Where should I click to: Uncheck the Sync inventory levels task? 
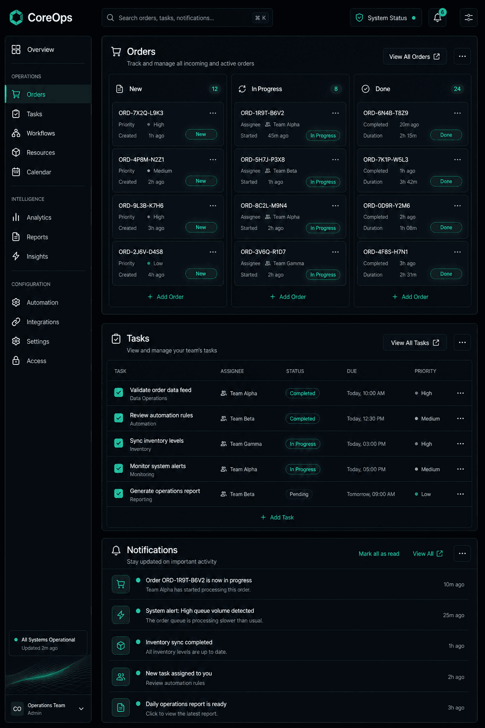(119, 443)
